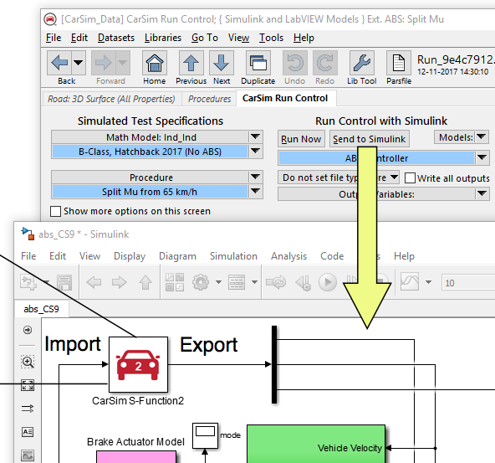Enable the Write all outputs checkbox
The width and height of the screenshot is (495, 463).
[x=410, y=178]
